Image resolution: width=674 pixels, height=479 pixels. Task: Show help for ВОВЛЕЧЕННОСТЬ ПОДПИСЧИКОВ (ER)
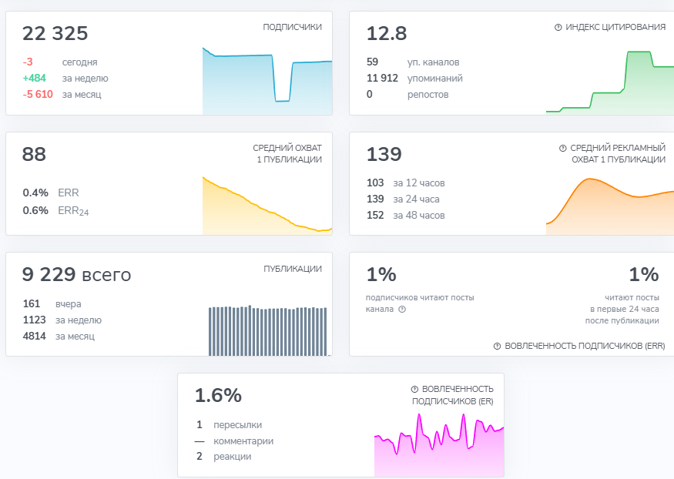tap(414, 389)
